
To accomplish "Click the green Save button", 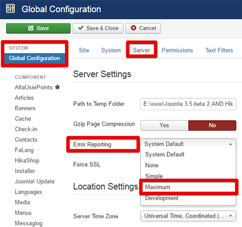I will tap(38, 28).
